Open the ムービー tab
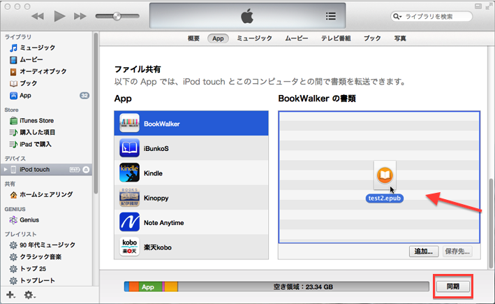495x304 pixels. [x=297, y=38]
